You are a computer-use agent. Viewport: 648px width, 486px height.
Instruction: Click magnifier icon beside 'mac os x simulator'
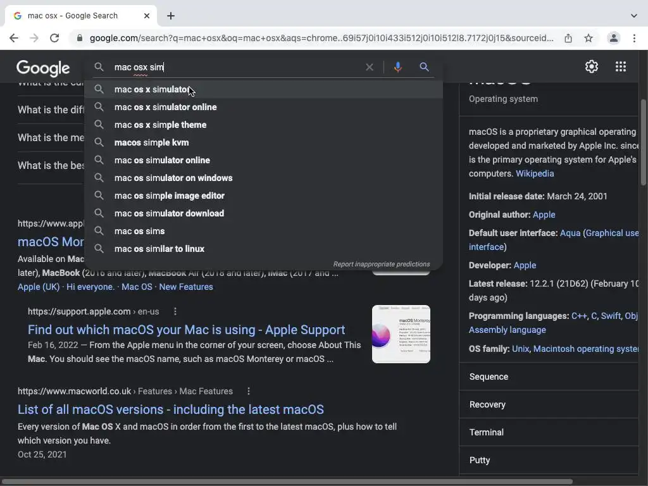(x=99, y=89)
